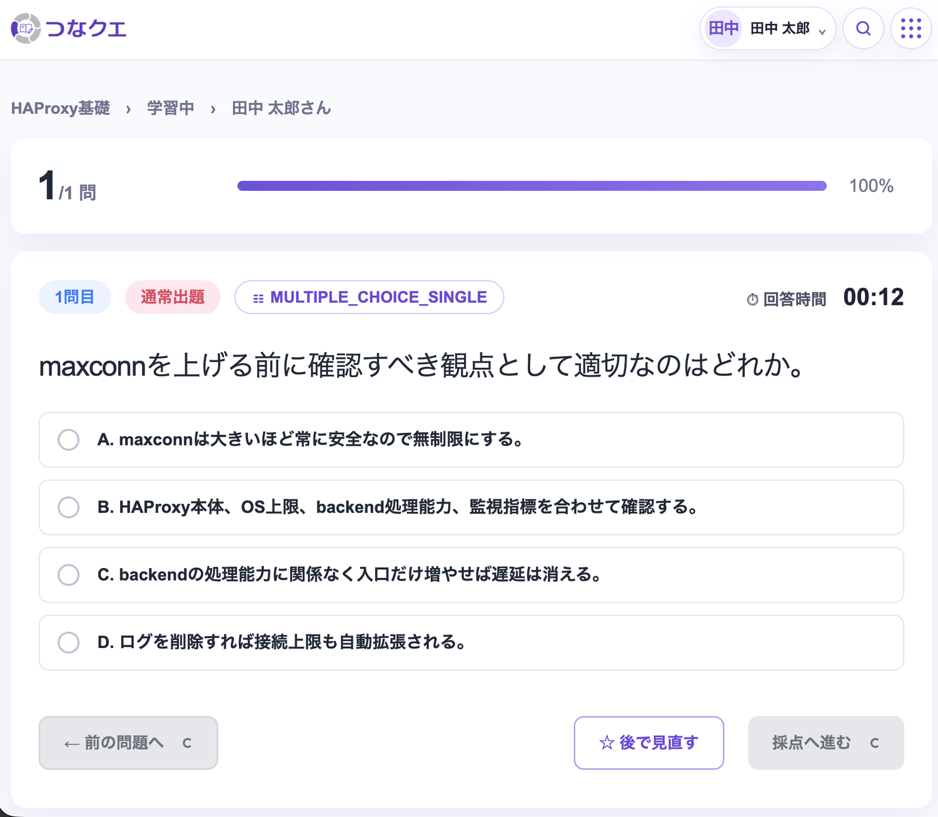Click the list icon in MULTIPLE_CHOICE_SINGLE tag
The height and width of the screenshot is (817, 938).
click(258, 298)
